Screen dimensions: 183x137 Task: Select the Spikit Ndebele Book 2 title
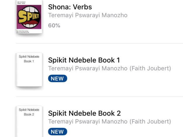click(84, 113)
